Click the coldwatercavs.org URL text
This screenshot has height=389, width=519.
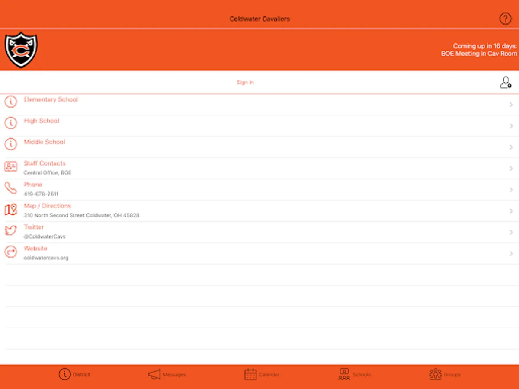pyautogui.click(x=46, y=258)
